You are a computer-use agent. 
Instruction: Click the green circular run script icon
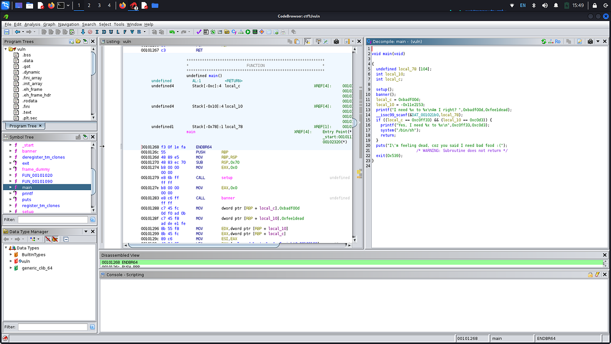pos(248,32)
